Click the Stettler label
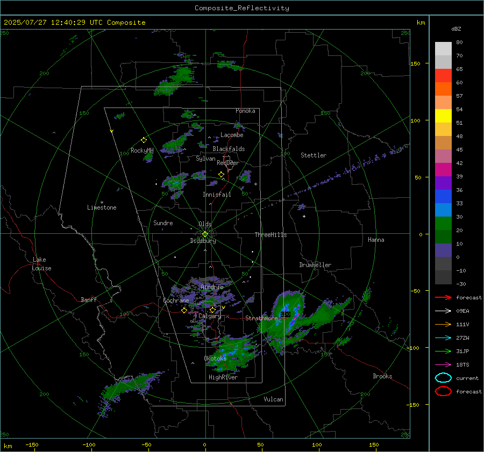This screenshot has width=484, height=452. pos(314,155)
